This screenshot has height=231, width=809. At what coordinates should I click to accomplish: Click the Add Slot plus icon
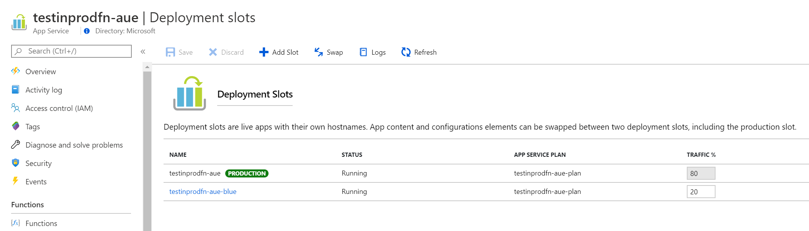pyautogui.click(x=264, y=52)
